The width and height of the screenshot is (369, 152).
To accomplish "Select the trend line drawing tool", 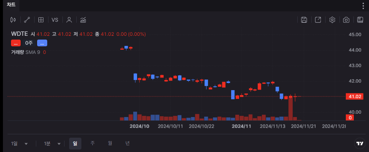I will (x=27, y=20).
